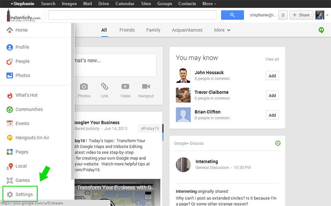Click the instanticity.com logo
331x206 pixels.
24,15
